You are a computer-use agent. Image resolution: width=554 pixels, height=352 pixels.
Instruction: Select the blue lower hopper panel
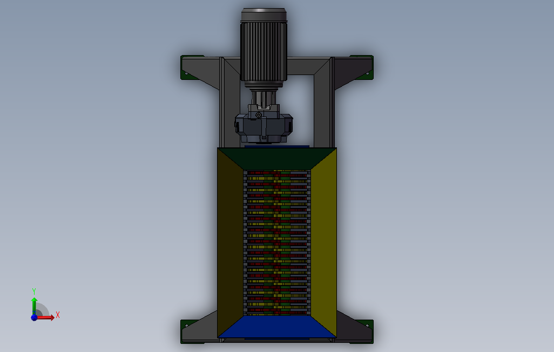point(277,327)
